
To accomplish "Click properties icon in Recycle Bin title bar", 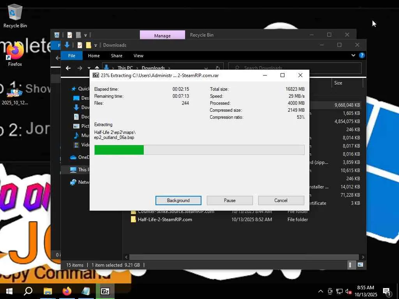I will click(x=69, y=35).
